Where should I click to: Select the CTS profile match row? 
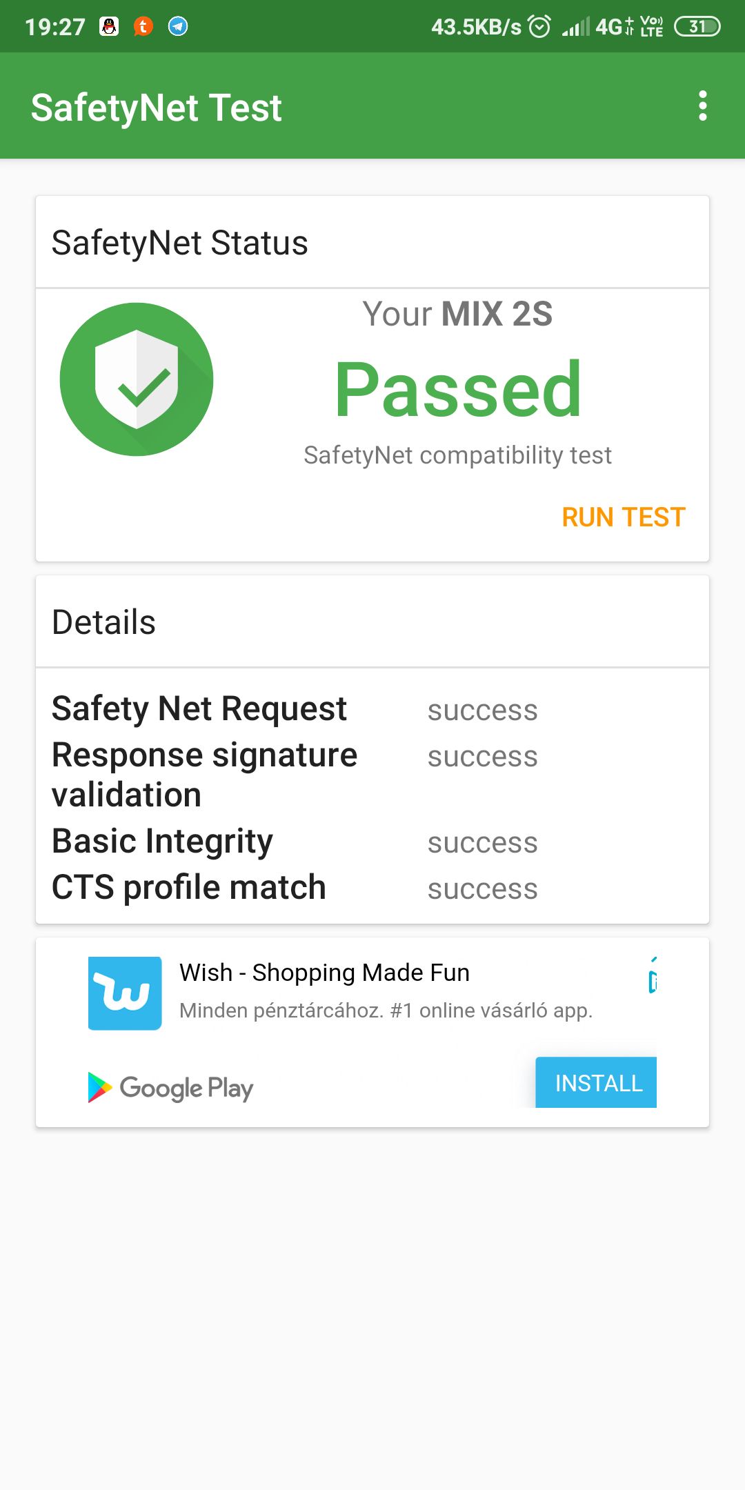(372, 888)
